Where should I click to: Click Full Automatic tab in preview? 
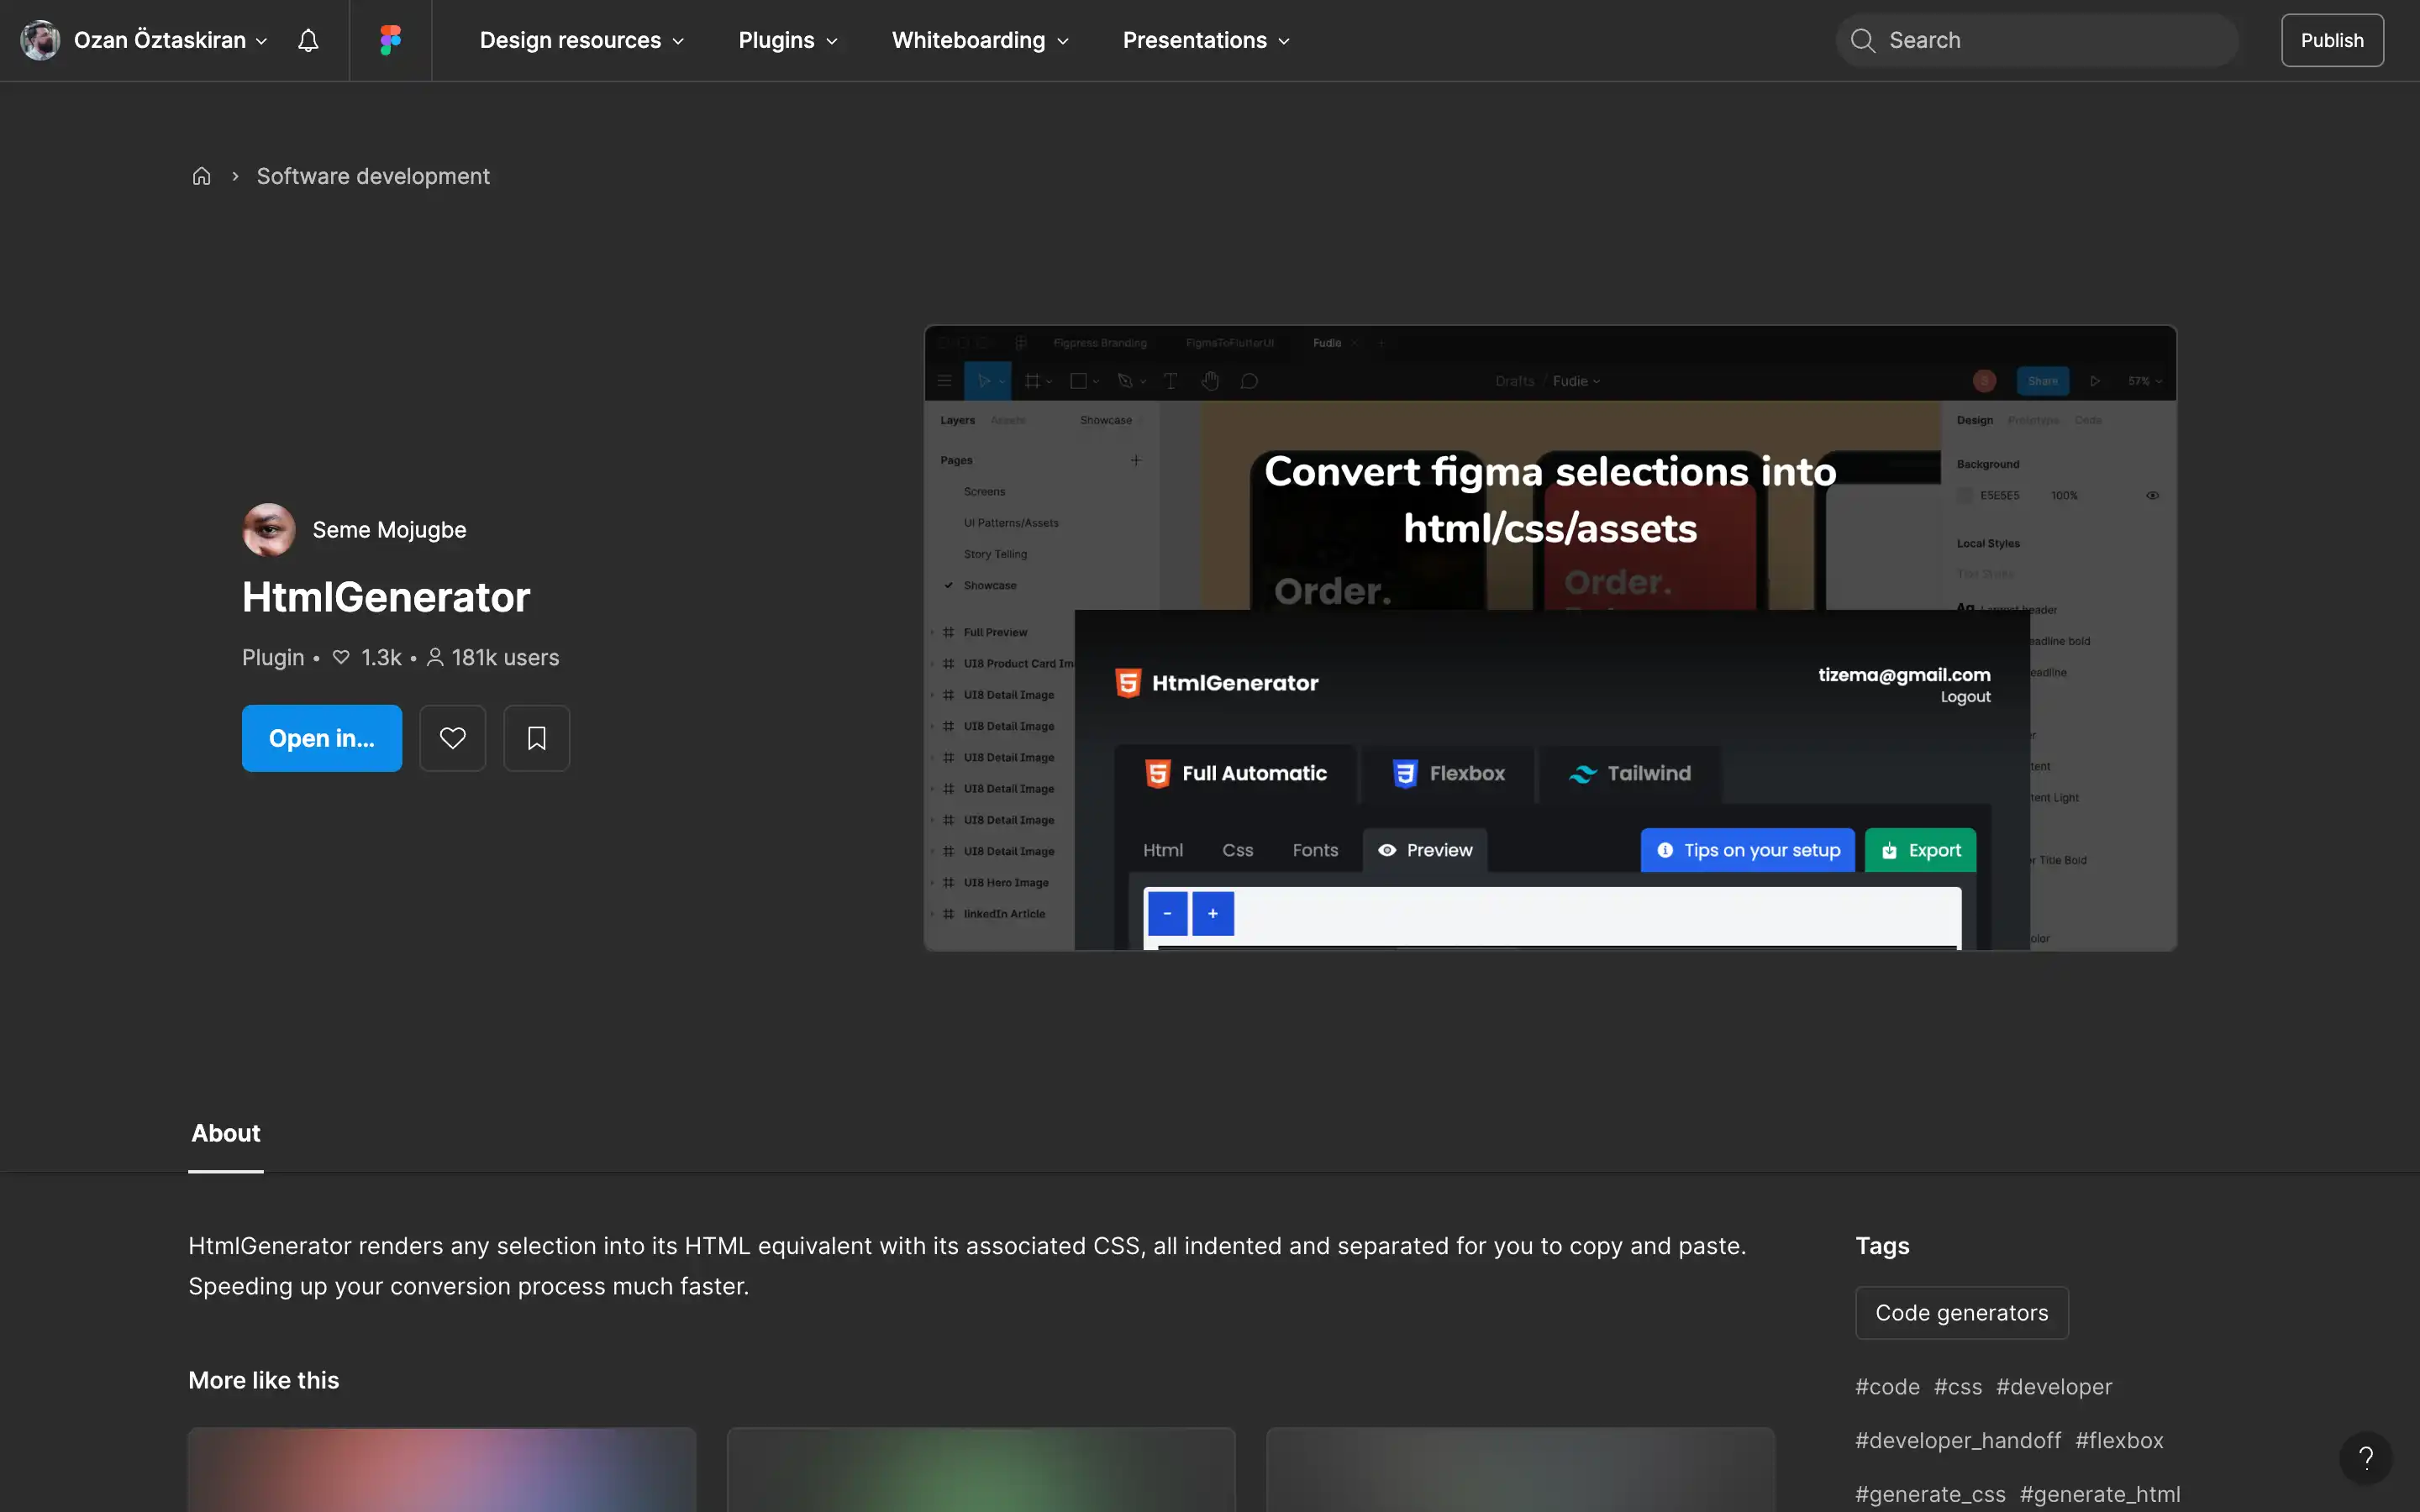coord(1236,773)
